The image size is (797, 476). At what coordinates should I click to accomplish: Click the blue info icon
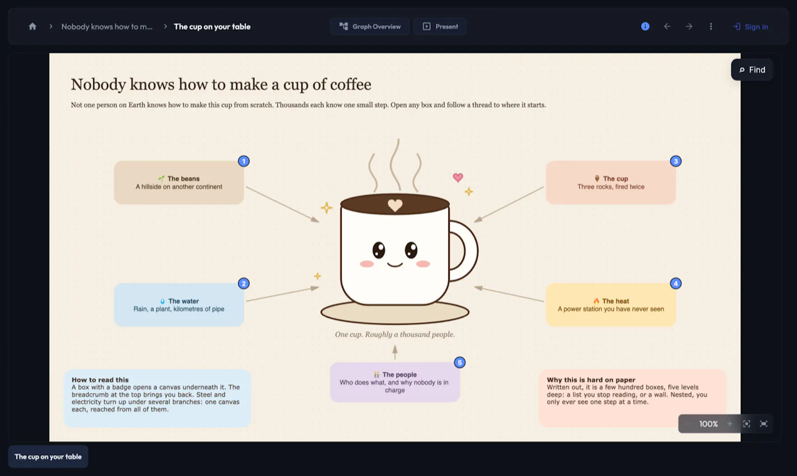tap(645, 26)
